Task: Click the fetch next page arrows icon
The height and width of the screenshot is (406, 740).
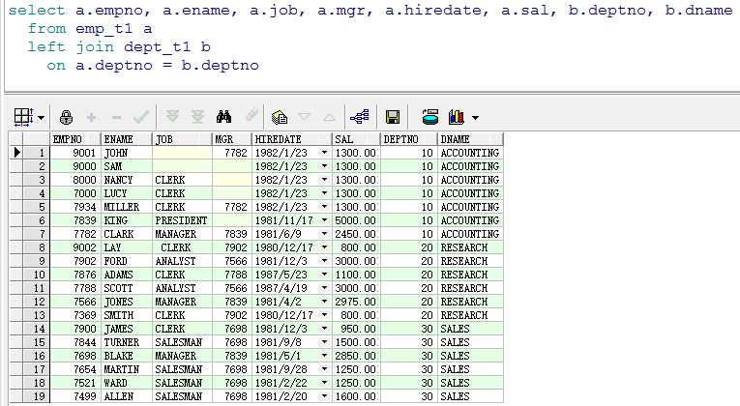Action: (173, 116)
